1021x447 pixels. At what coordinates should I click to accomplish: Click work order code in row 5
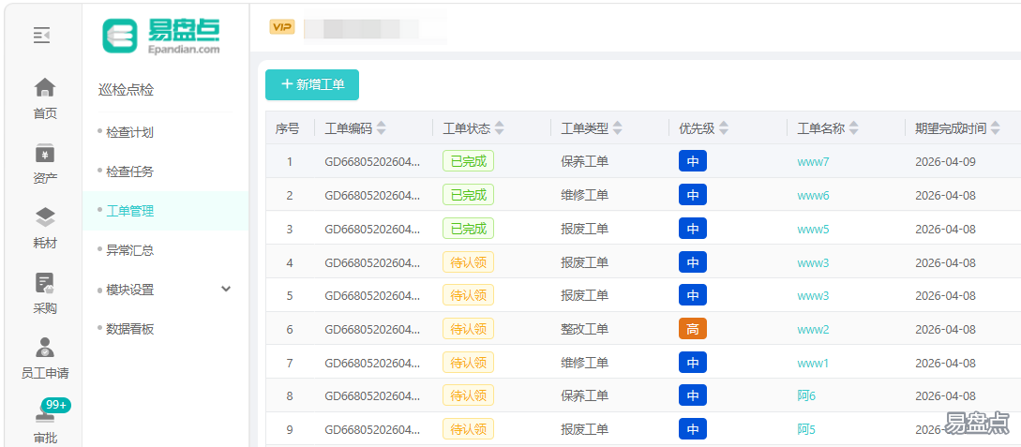pos(372,295)
